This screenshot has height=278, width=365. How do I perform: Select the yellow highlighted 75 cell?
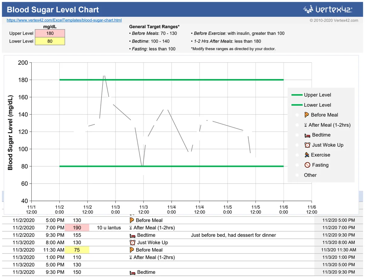pyautogui.click(x=77, y=250)
